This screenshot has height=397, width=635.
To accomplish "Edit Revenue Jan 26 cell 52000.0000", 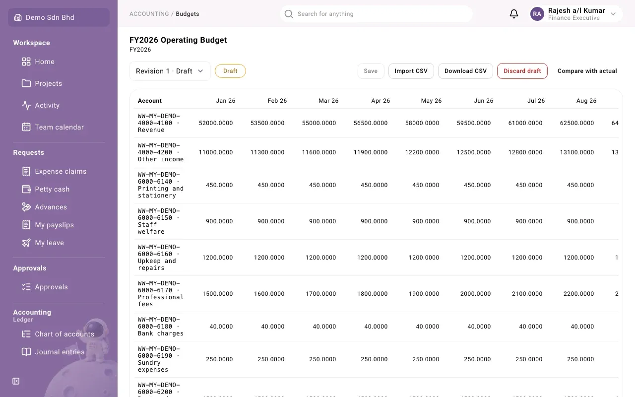I will click(x=216, y=123).
